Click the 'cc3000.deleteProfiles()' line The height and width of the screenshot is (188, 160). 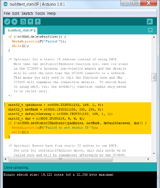(x=37, y=37)
